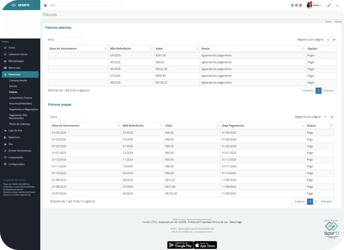This screenshot has height=250, width=344.
Task: Sort open invoices by Data de Vencimento
Action: 78,49
